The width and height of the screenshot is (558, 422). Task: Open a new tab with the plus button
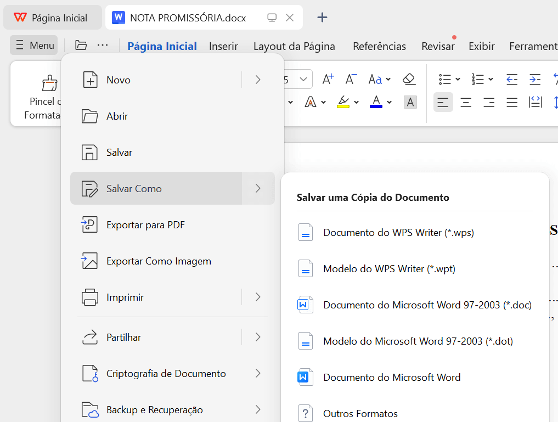click(x=322, y=17)
